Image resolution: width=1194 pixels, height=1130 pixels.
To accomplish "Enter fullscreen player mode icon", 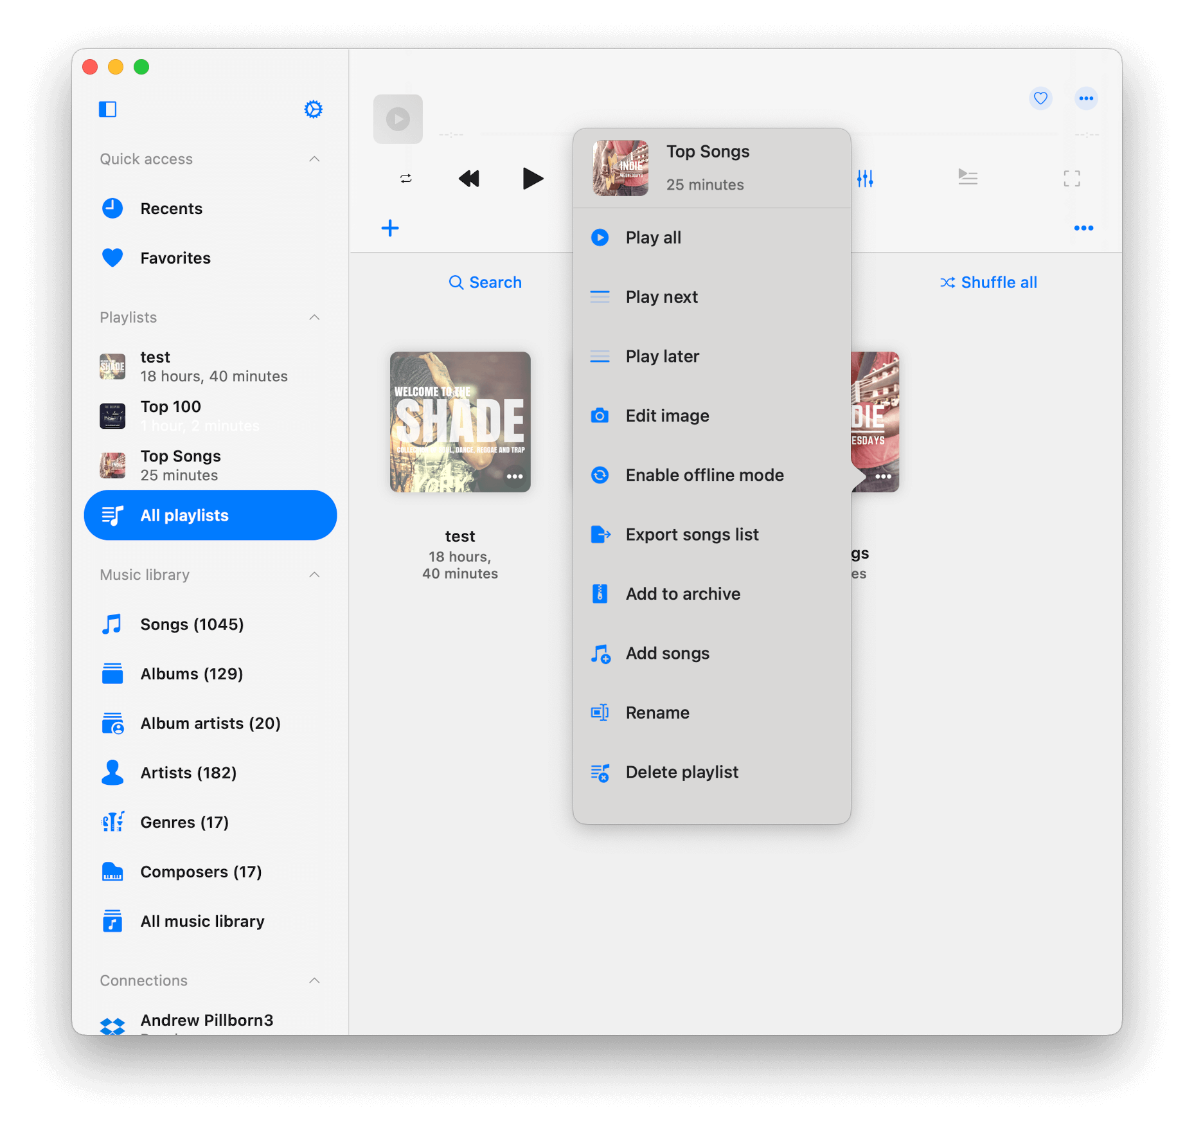I will coord(1071,178).
